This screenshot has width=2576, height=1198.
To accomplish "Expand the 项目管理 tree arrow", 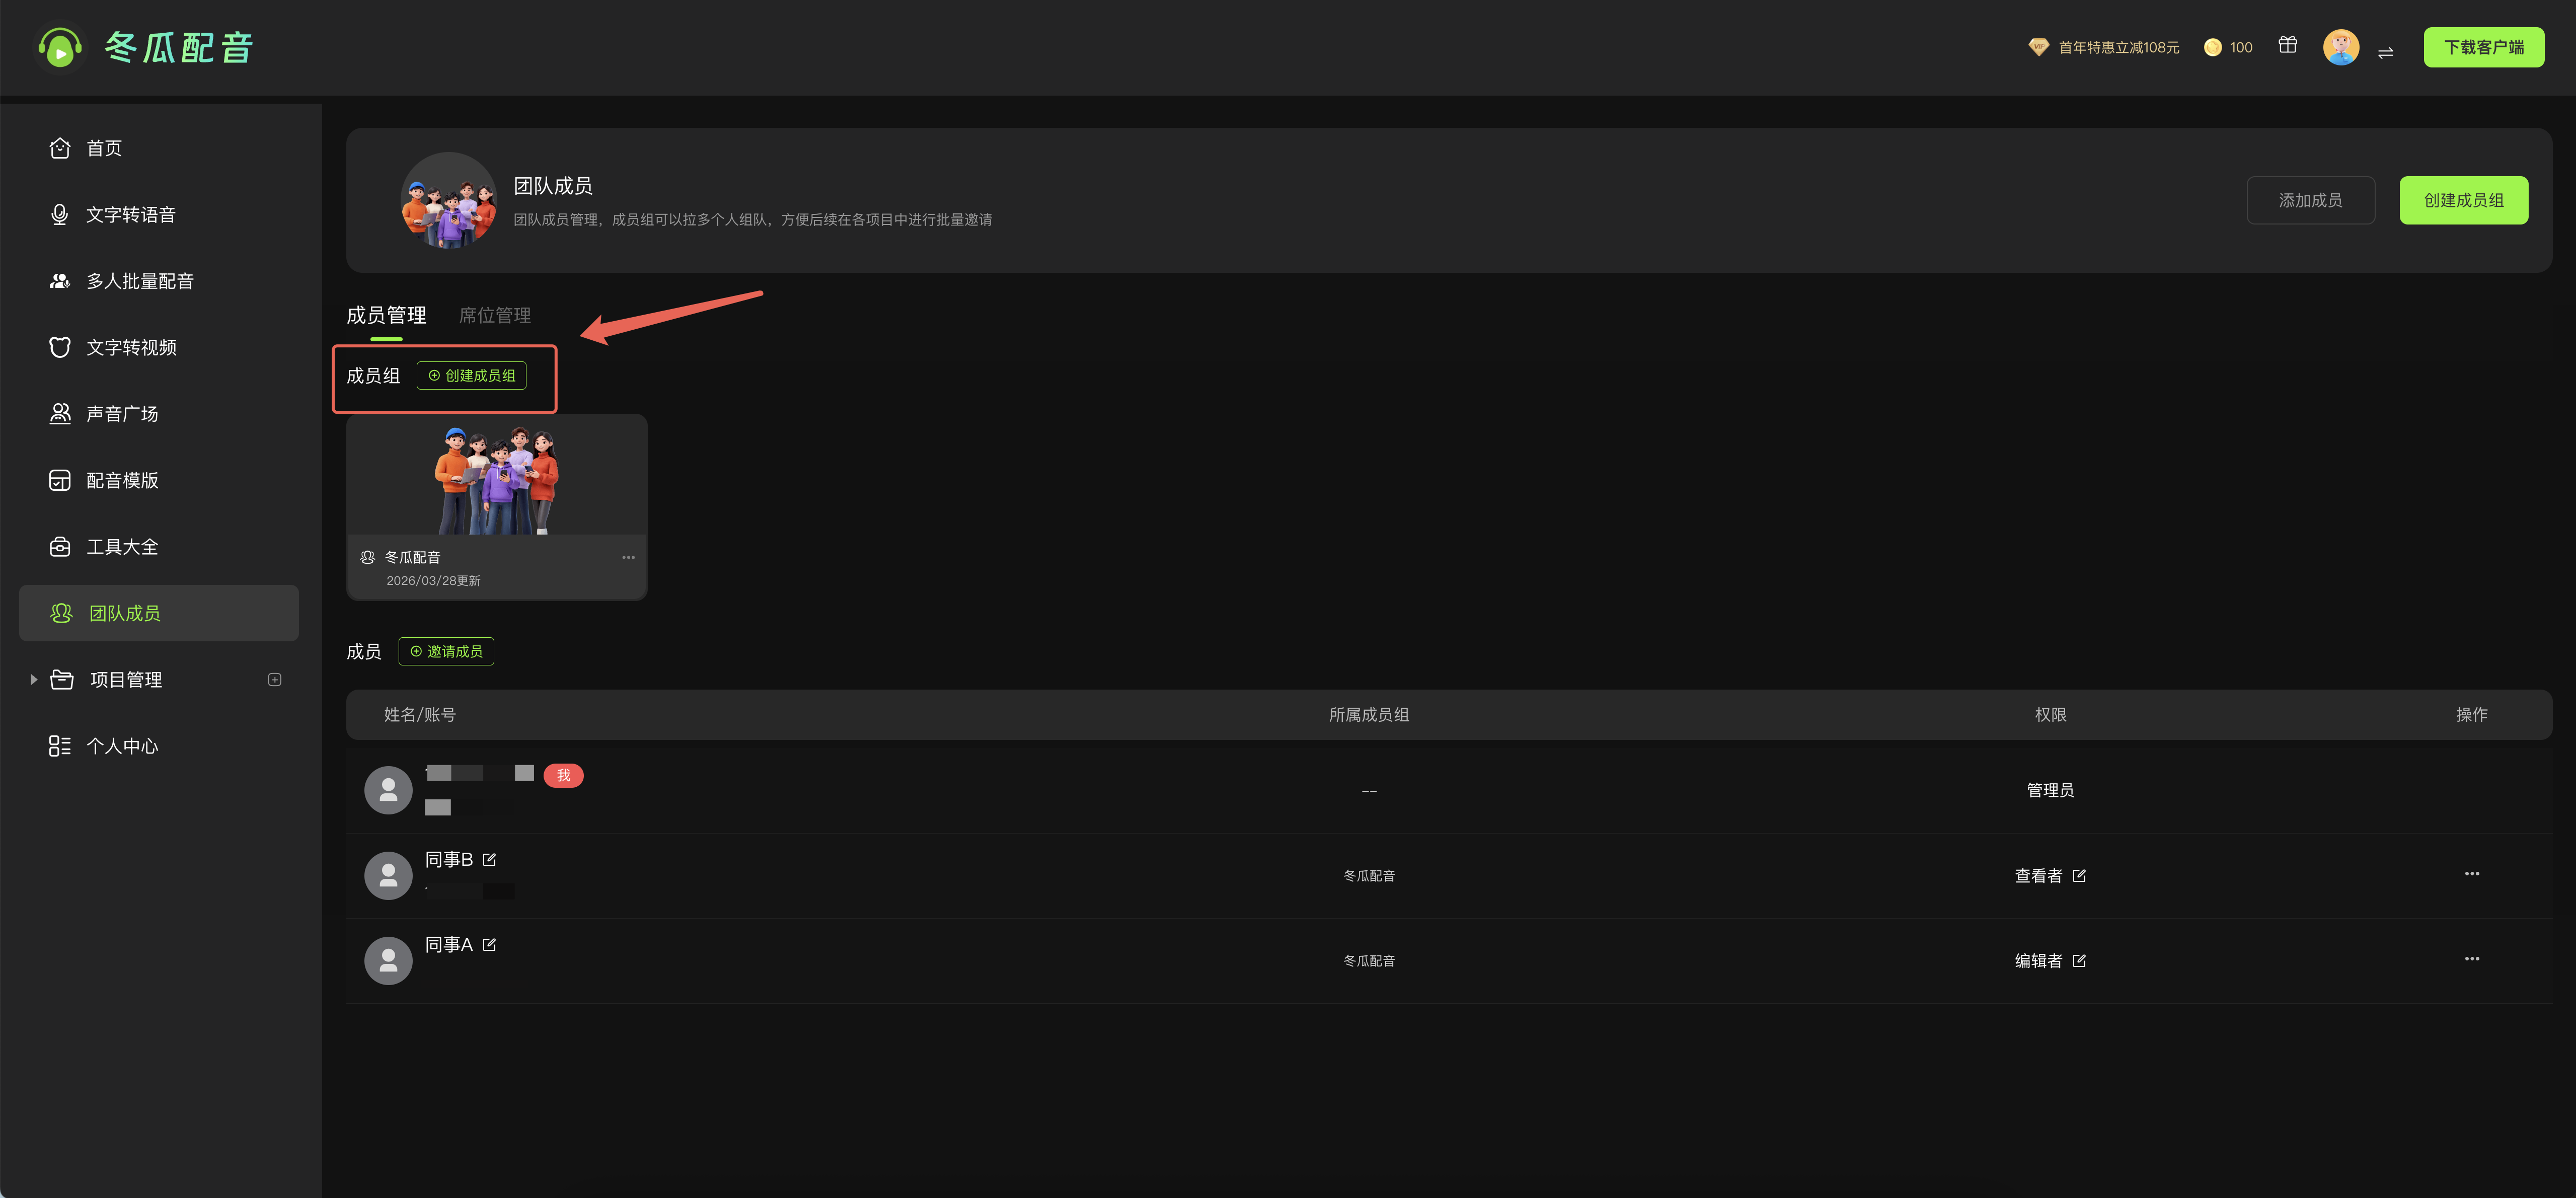I will coord(33,680).
